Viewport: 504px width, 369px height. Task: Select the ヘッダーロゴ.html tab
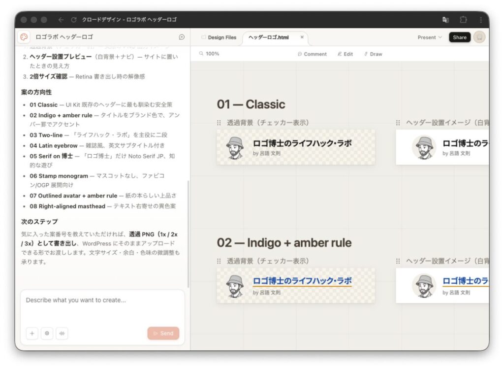(268, 37)
